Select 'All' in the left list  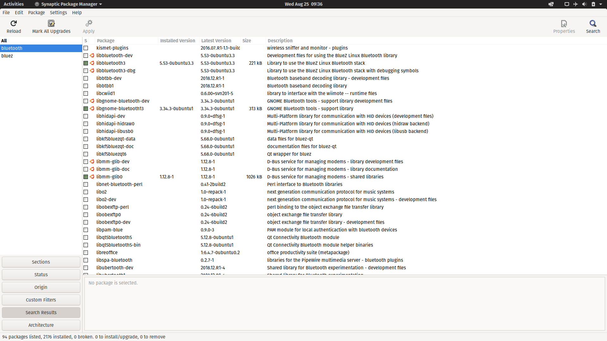coord(41,41)
